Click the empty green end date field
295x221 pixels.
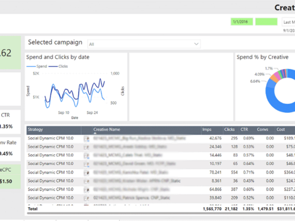pos(266,21)
